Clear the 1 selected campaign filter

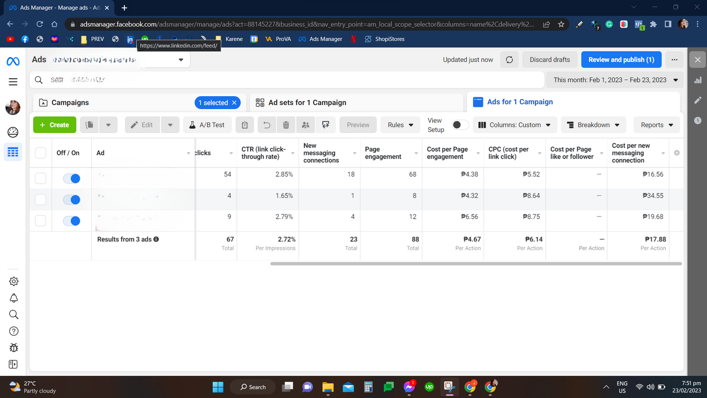[234, 103]
